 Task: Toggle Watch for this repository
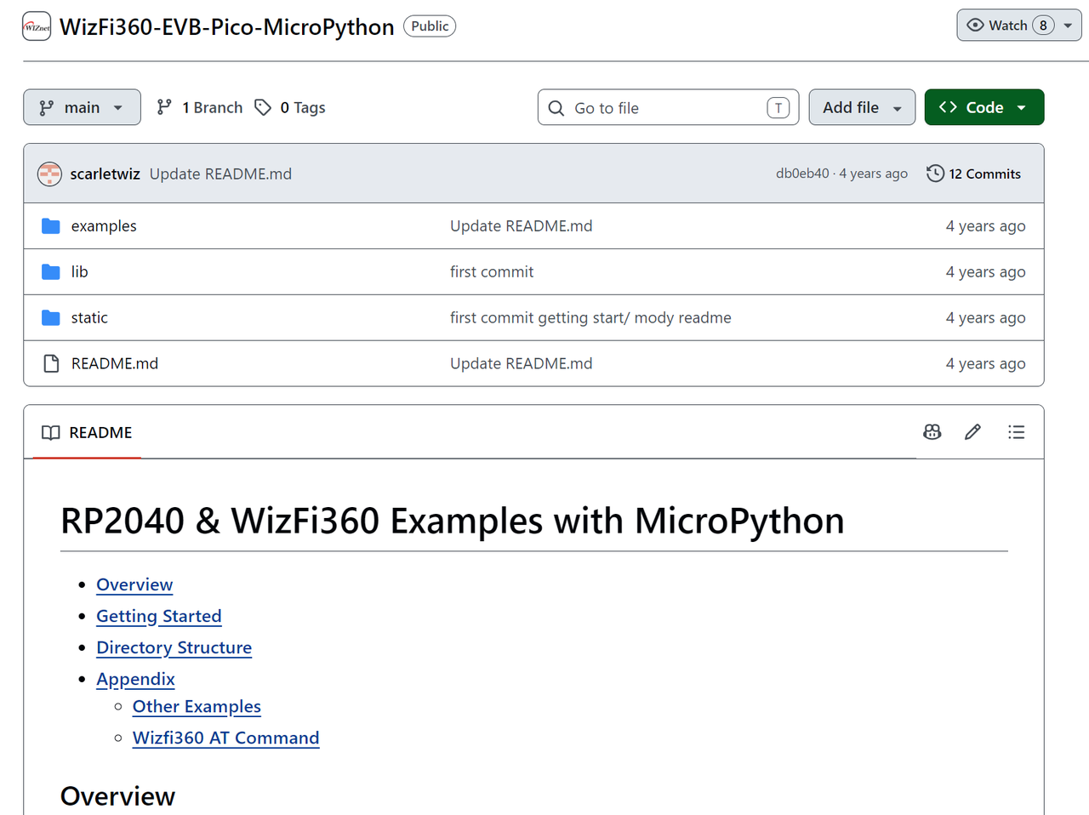pyautogui.click(x=1007, y=26)
